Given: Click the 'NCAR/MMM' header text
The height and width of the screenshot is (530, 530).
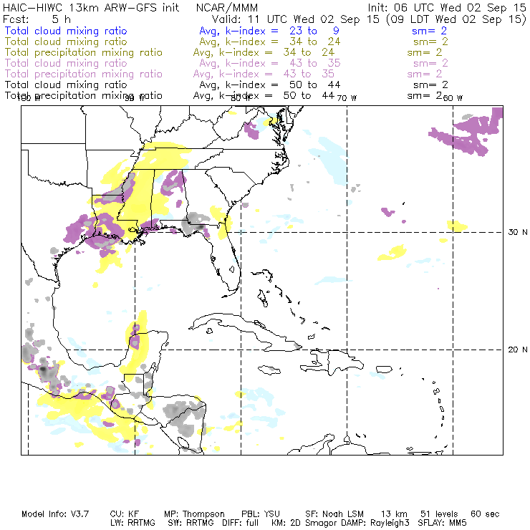Looking at the screenshot, I should 227,8.
